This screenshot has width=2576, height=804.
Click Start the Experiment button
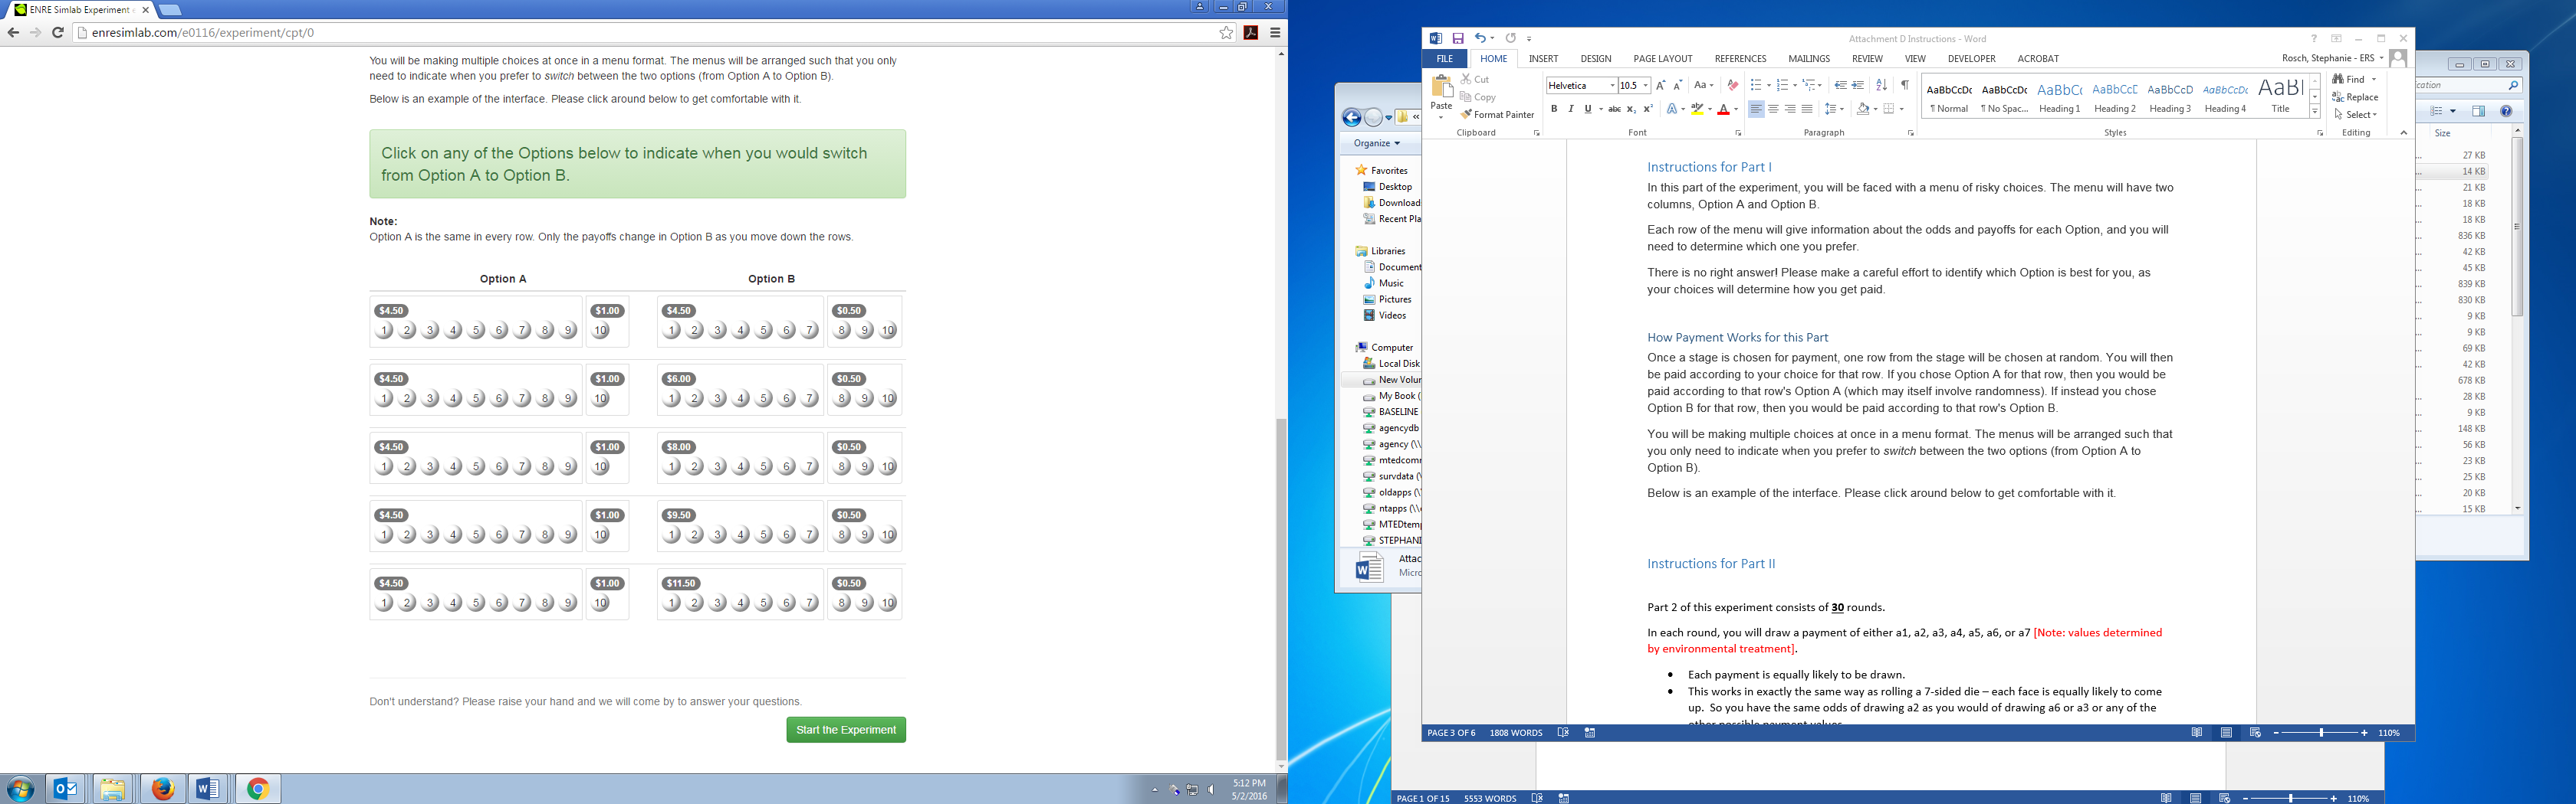(846, 730)
